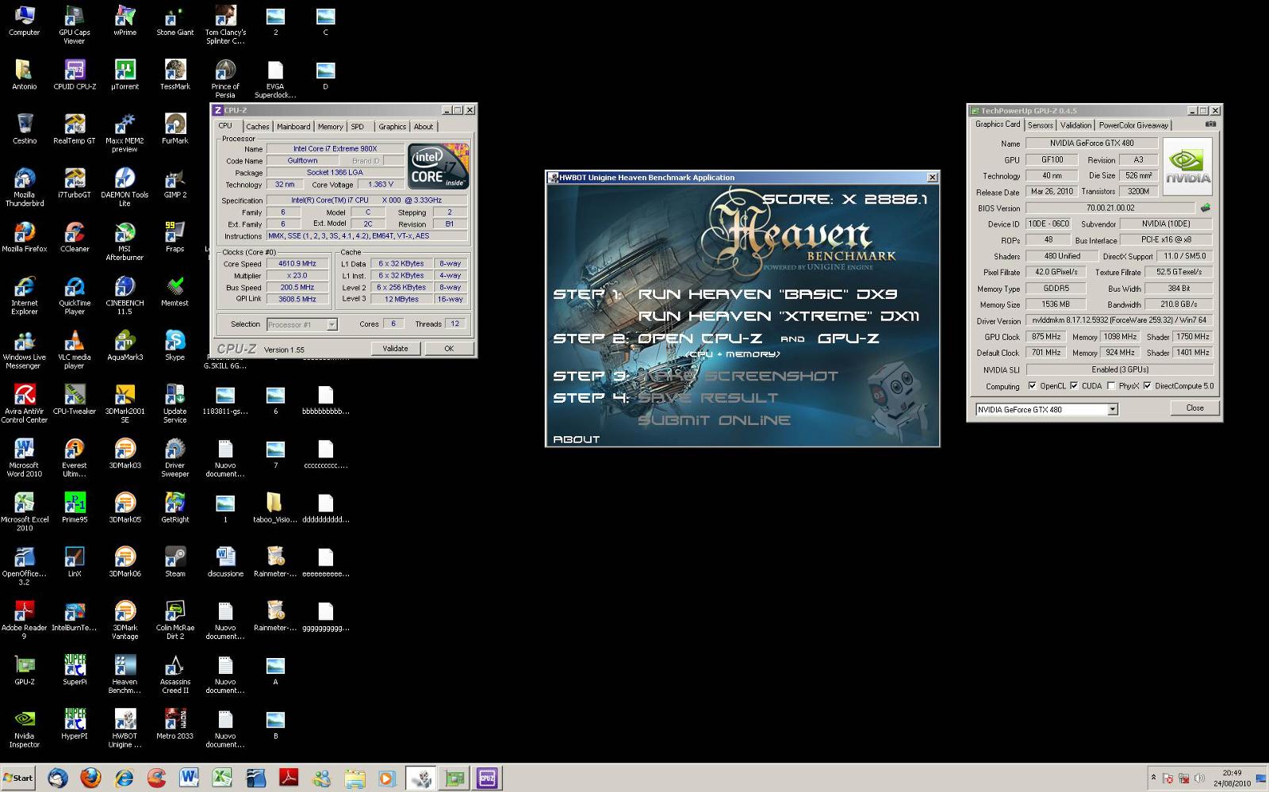Open the HWBOT Unigine desktop shortcut
1269x792 pixels.
pos(125,728)
